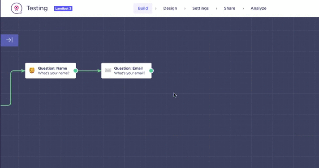The image size is (319, 168).
Task: Select the green output dot on Name block
Action: tap(76, 71)
